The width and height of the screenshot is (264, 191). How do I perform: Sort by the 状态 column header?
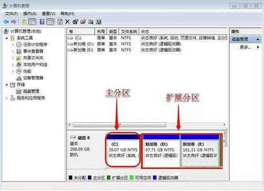(x=183, y=32)
